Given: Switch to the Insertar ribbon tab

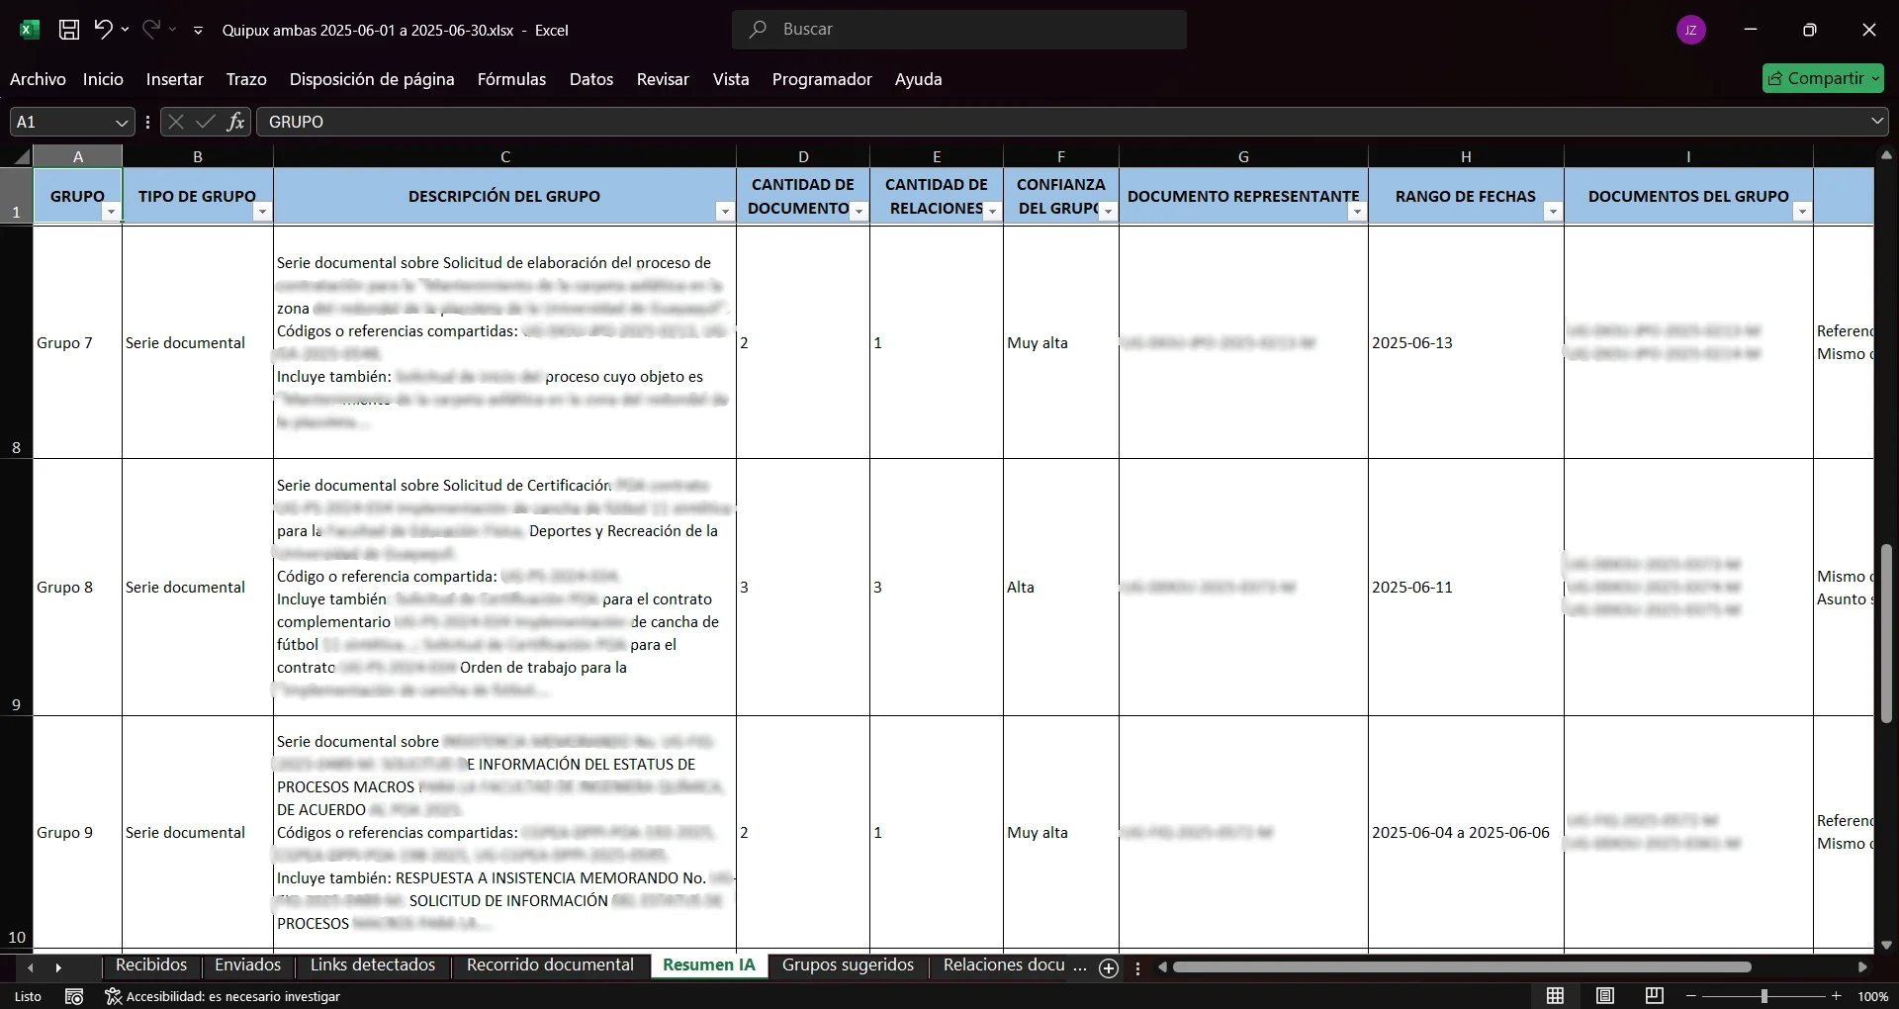Looking at the screenshot, I should pyautogui.click(x=174, y=79).
